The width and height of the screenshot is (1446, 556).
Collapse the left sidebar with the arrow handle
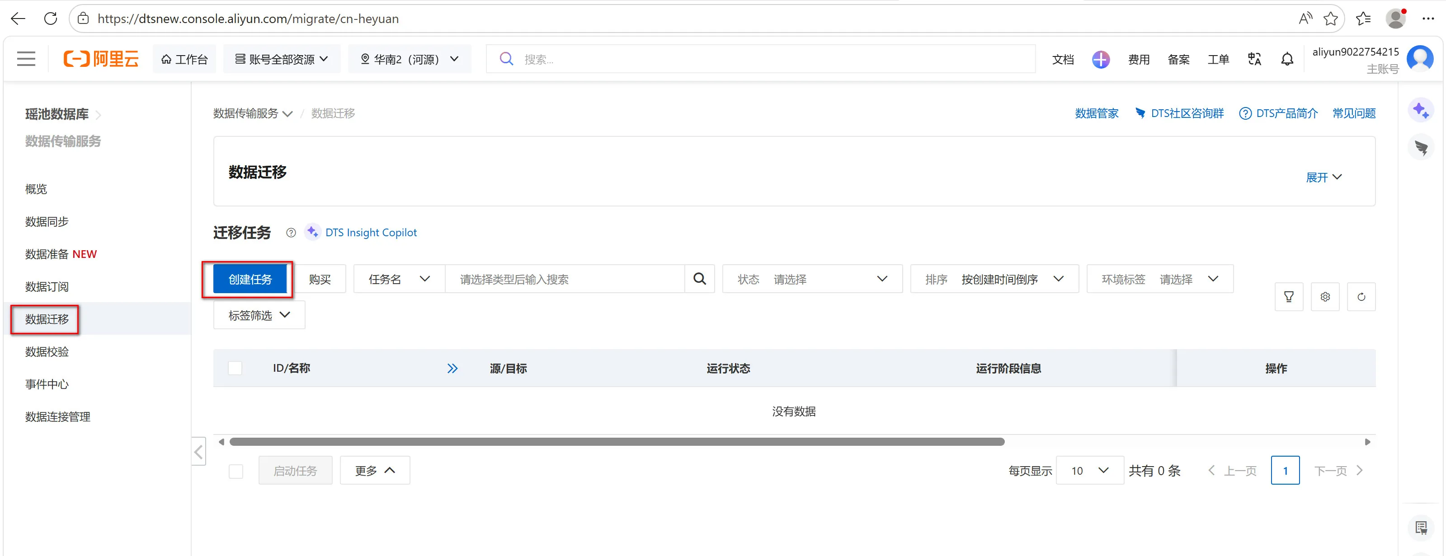[199, 452]
